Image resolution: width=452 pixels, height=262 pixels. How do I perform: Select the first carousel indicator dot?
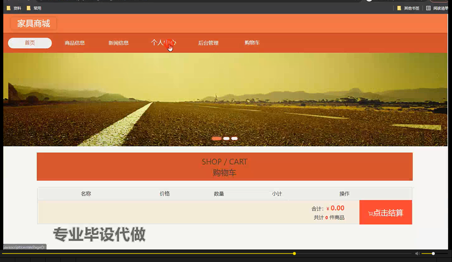click(217, 138)
